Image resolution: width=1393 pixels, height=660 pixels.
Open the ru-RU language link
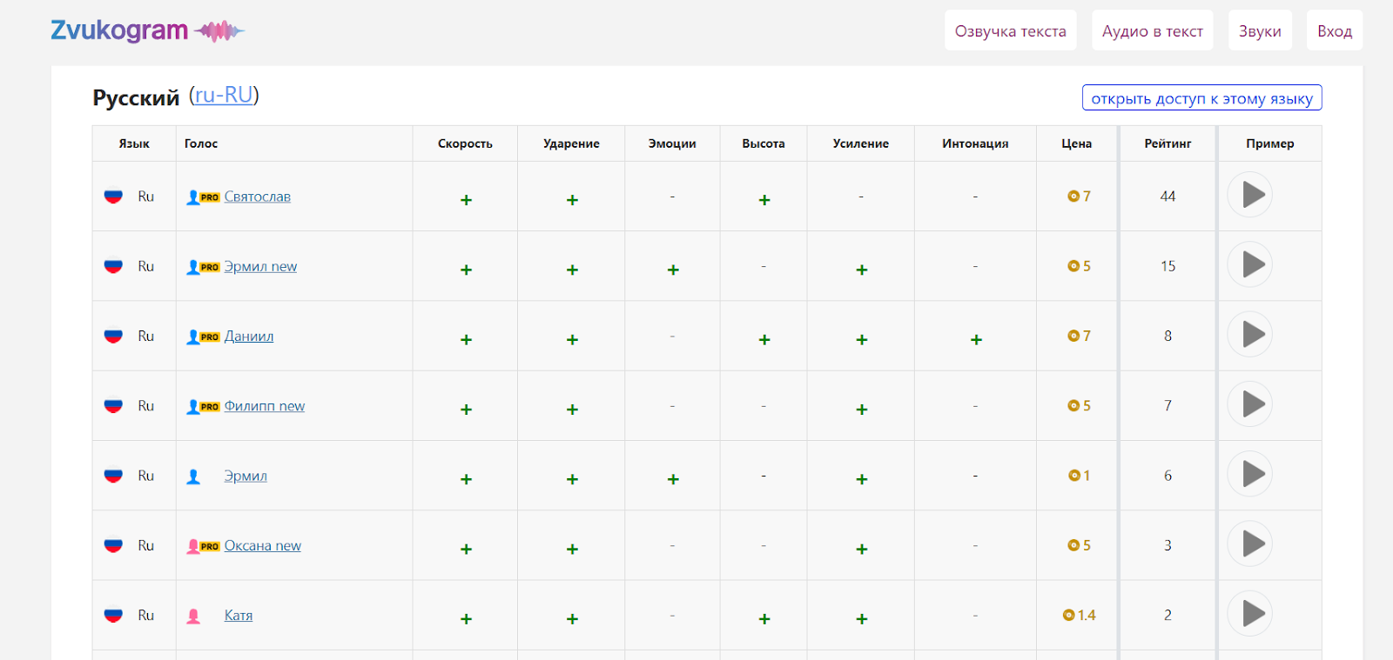point(224,96)
